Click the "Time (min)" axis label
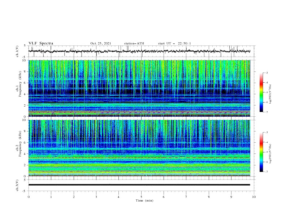286x221 pixels. coord(144,200)
